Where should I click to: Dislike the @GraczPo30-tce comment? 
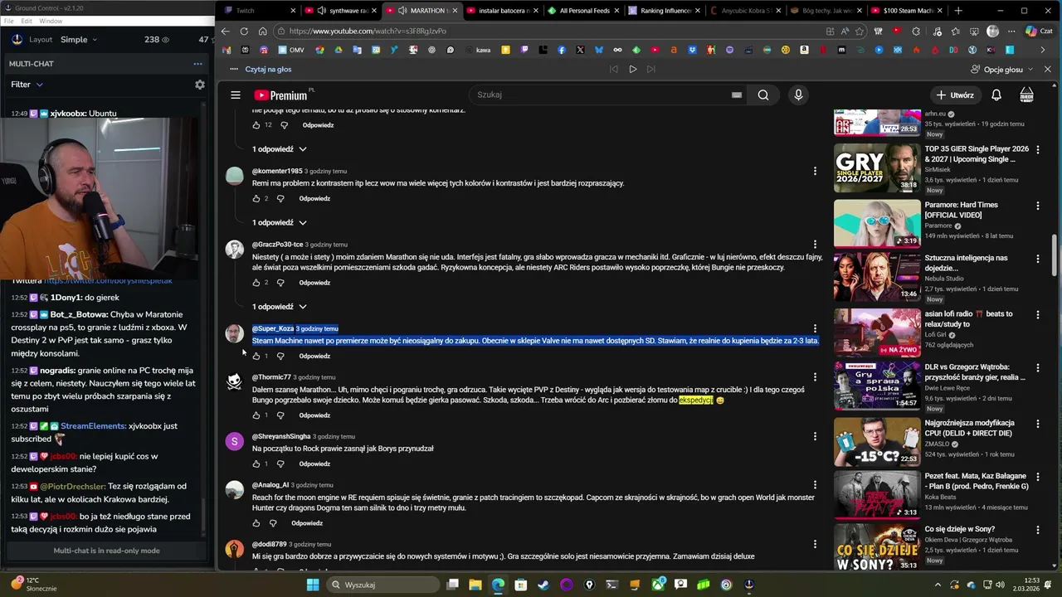tap(280, 283)
